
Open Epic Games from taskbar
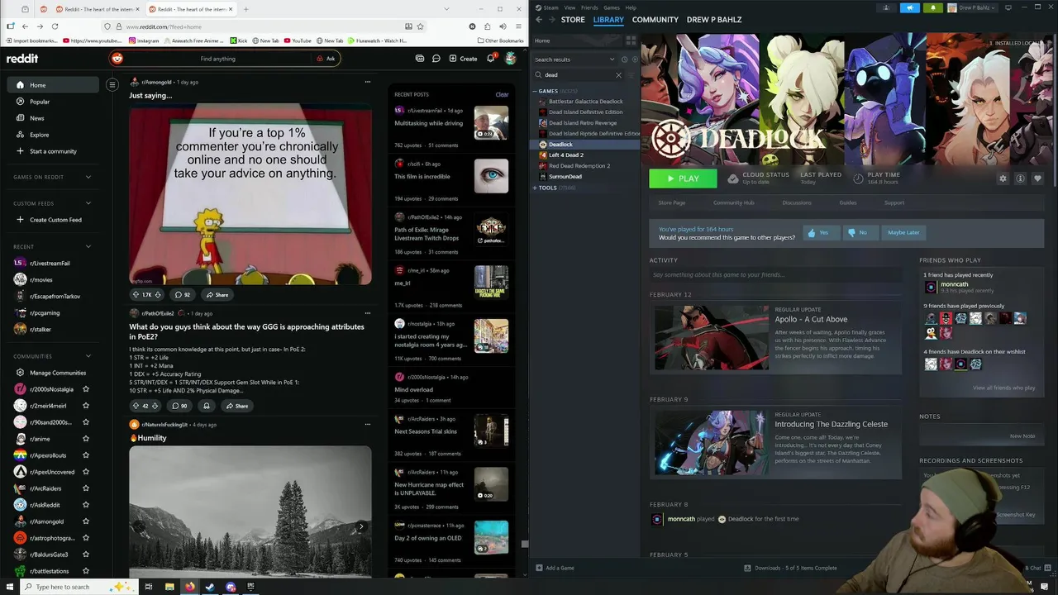pyautogui.click(x=250, y=587)
